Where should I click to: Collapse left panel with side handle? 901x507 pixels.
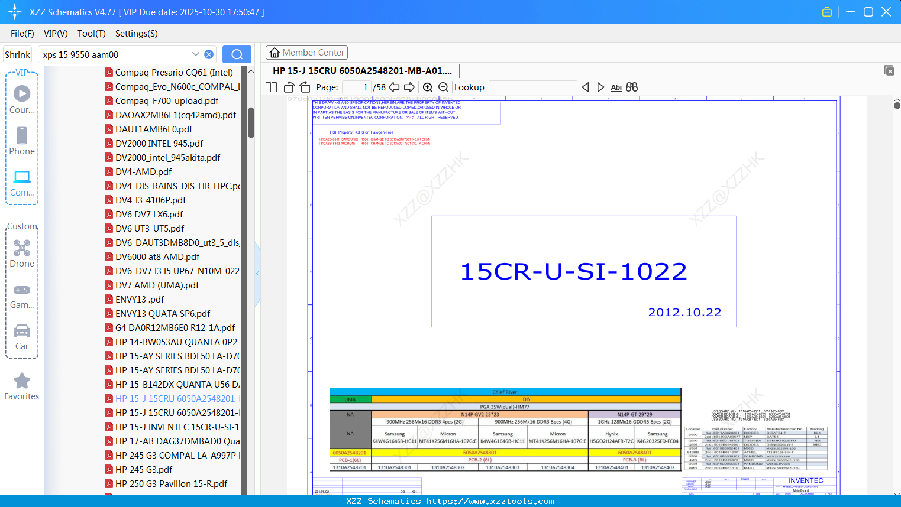[x=257, y=274]
